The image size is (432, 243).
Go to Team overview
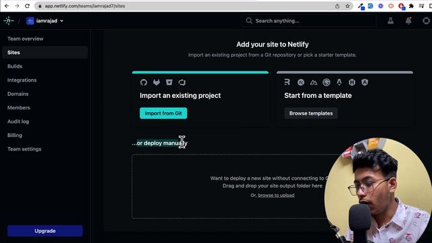coord(26,39)
